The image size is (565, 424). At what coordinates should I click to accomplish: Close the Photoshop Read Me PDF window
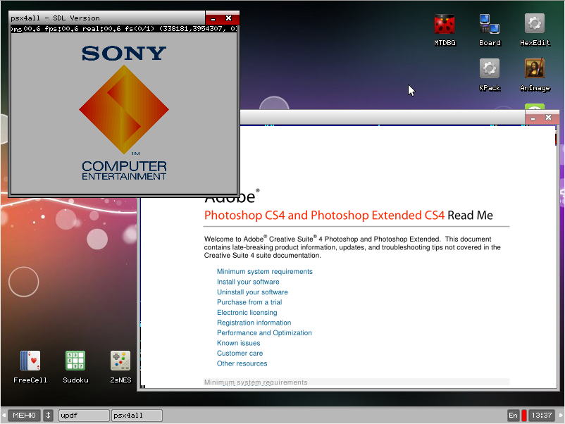click(x=548, y=118)
